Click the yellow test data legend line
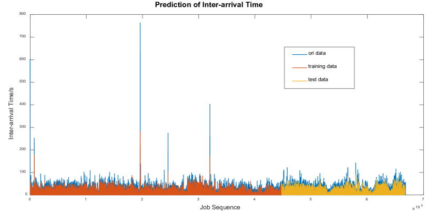The width and height of the screenshot is (437, 212). (299, 81)
